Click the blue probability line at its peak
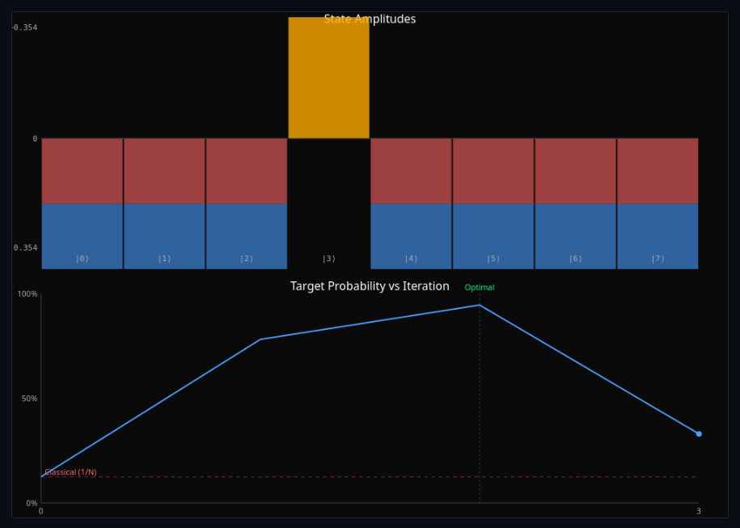Viewport: 740px width, 528px height. point(479,306)
